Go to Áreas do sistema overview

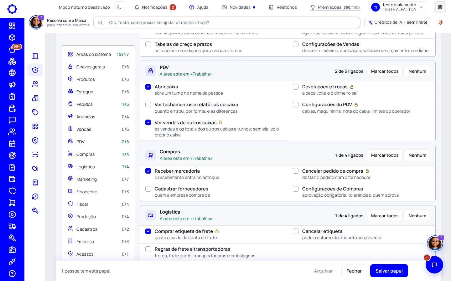tap(98, 54)
